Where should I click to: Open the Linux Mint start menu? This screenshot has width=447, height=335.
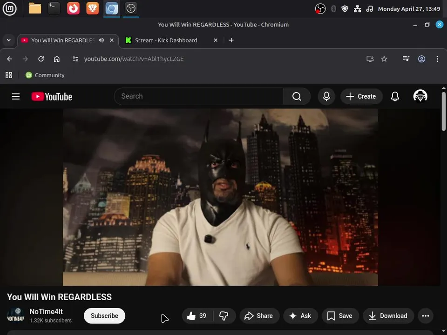[x=9, y=8]
